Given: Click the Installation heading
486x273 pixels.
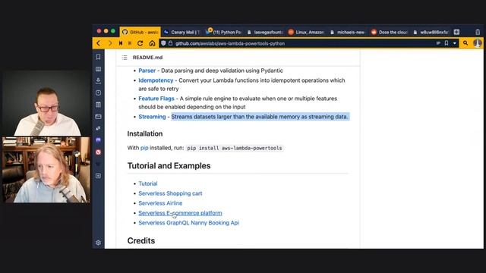Looking at the screenshot, I should coord(145,133).
